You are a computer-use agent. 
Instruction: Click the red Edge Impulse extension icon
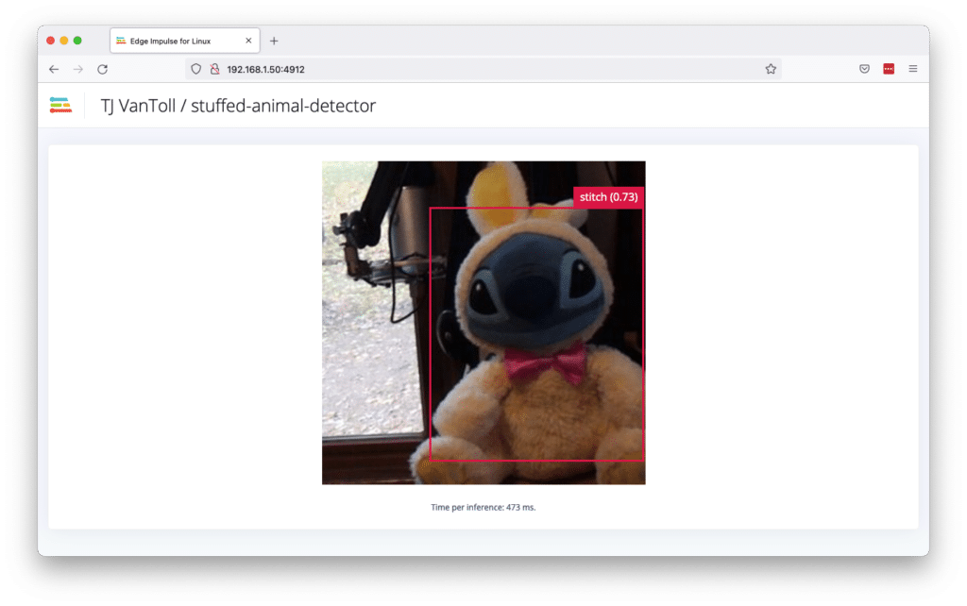[x=889, y=68]
